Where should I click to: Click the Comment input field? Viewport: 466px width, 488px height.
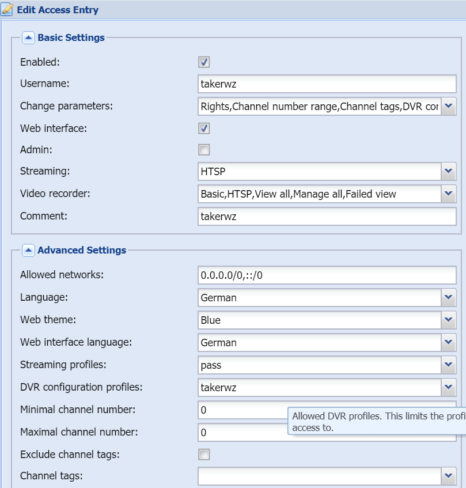click(327, 216)
